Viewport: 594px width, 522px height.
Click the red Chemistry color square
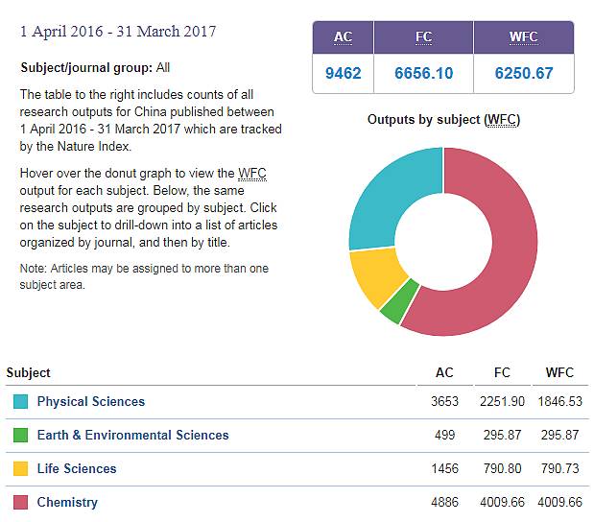click(20, 502)
